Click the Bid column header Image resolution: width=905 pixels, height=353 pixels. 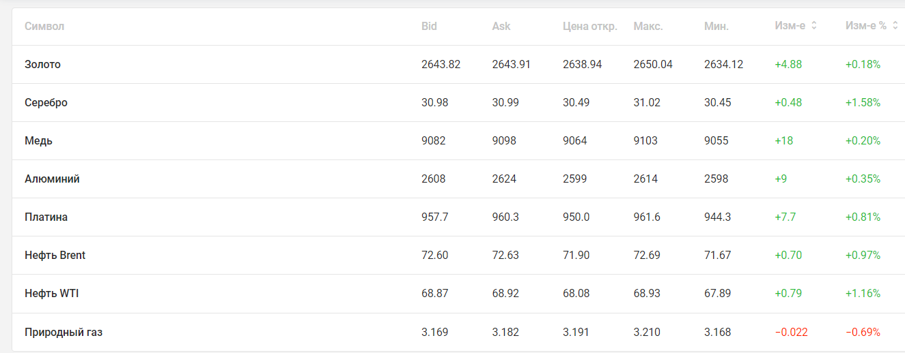click(x=429, y=27)
